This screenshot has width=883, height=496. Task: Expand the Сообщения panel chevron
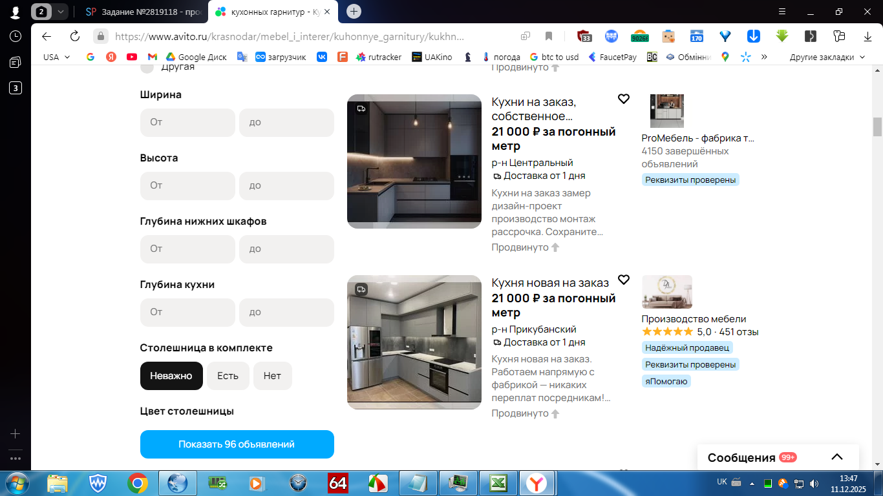pos(837,457)
